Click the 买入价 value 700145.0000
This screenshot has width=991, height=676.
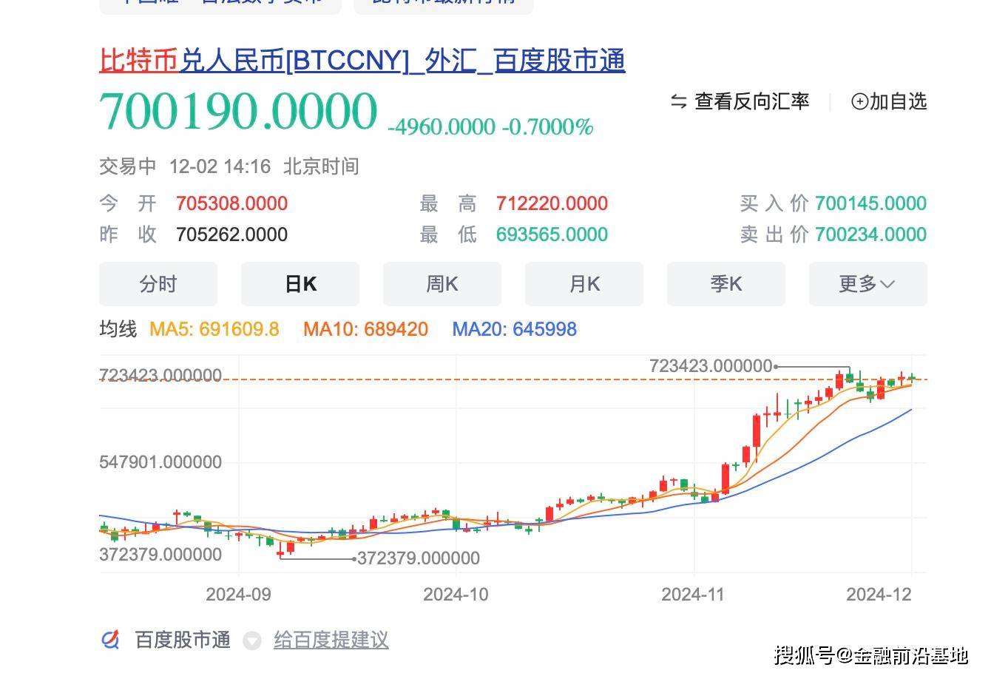870,203
